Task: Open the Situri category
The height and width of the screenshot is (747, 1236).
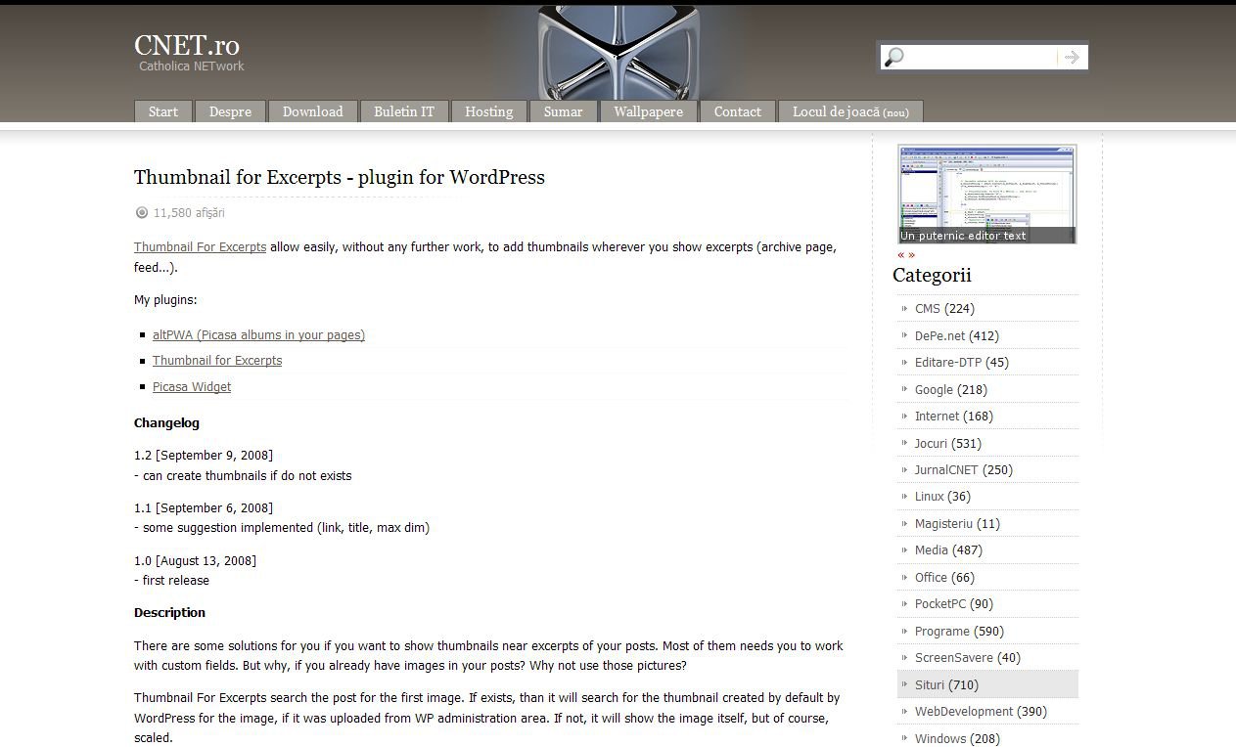Action: point(932,684)
